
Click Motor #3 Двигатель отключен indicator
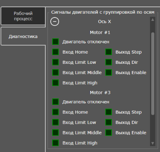(56, 102)
